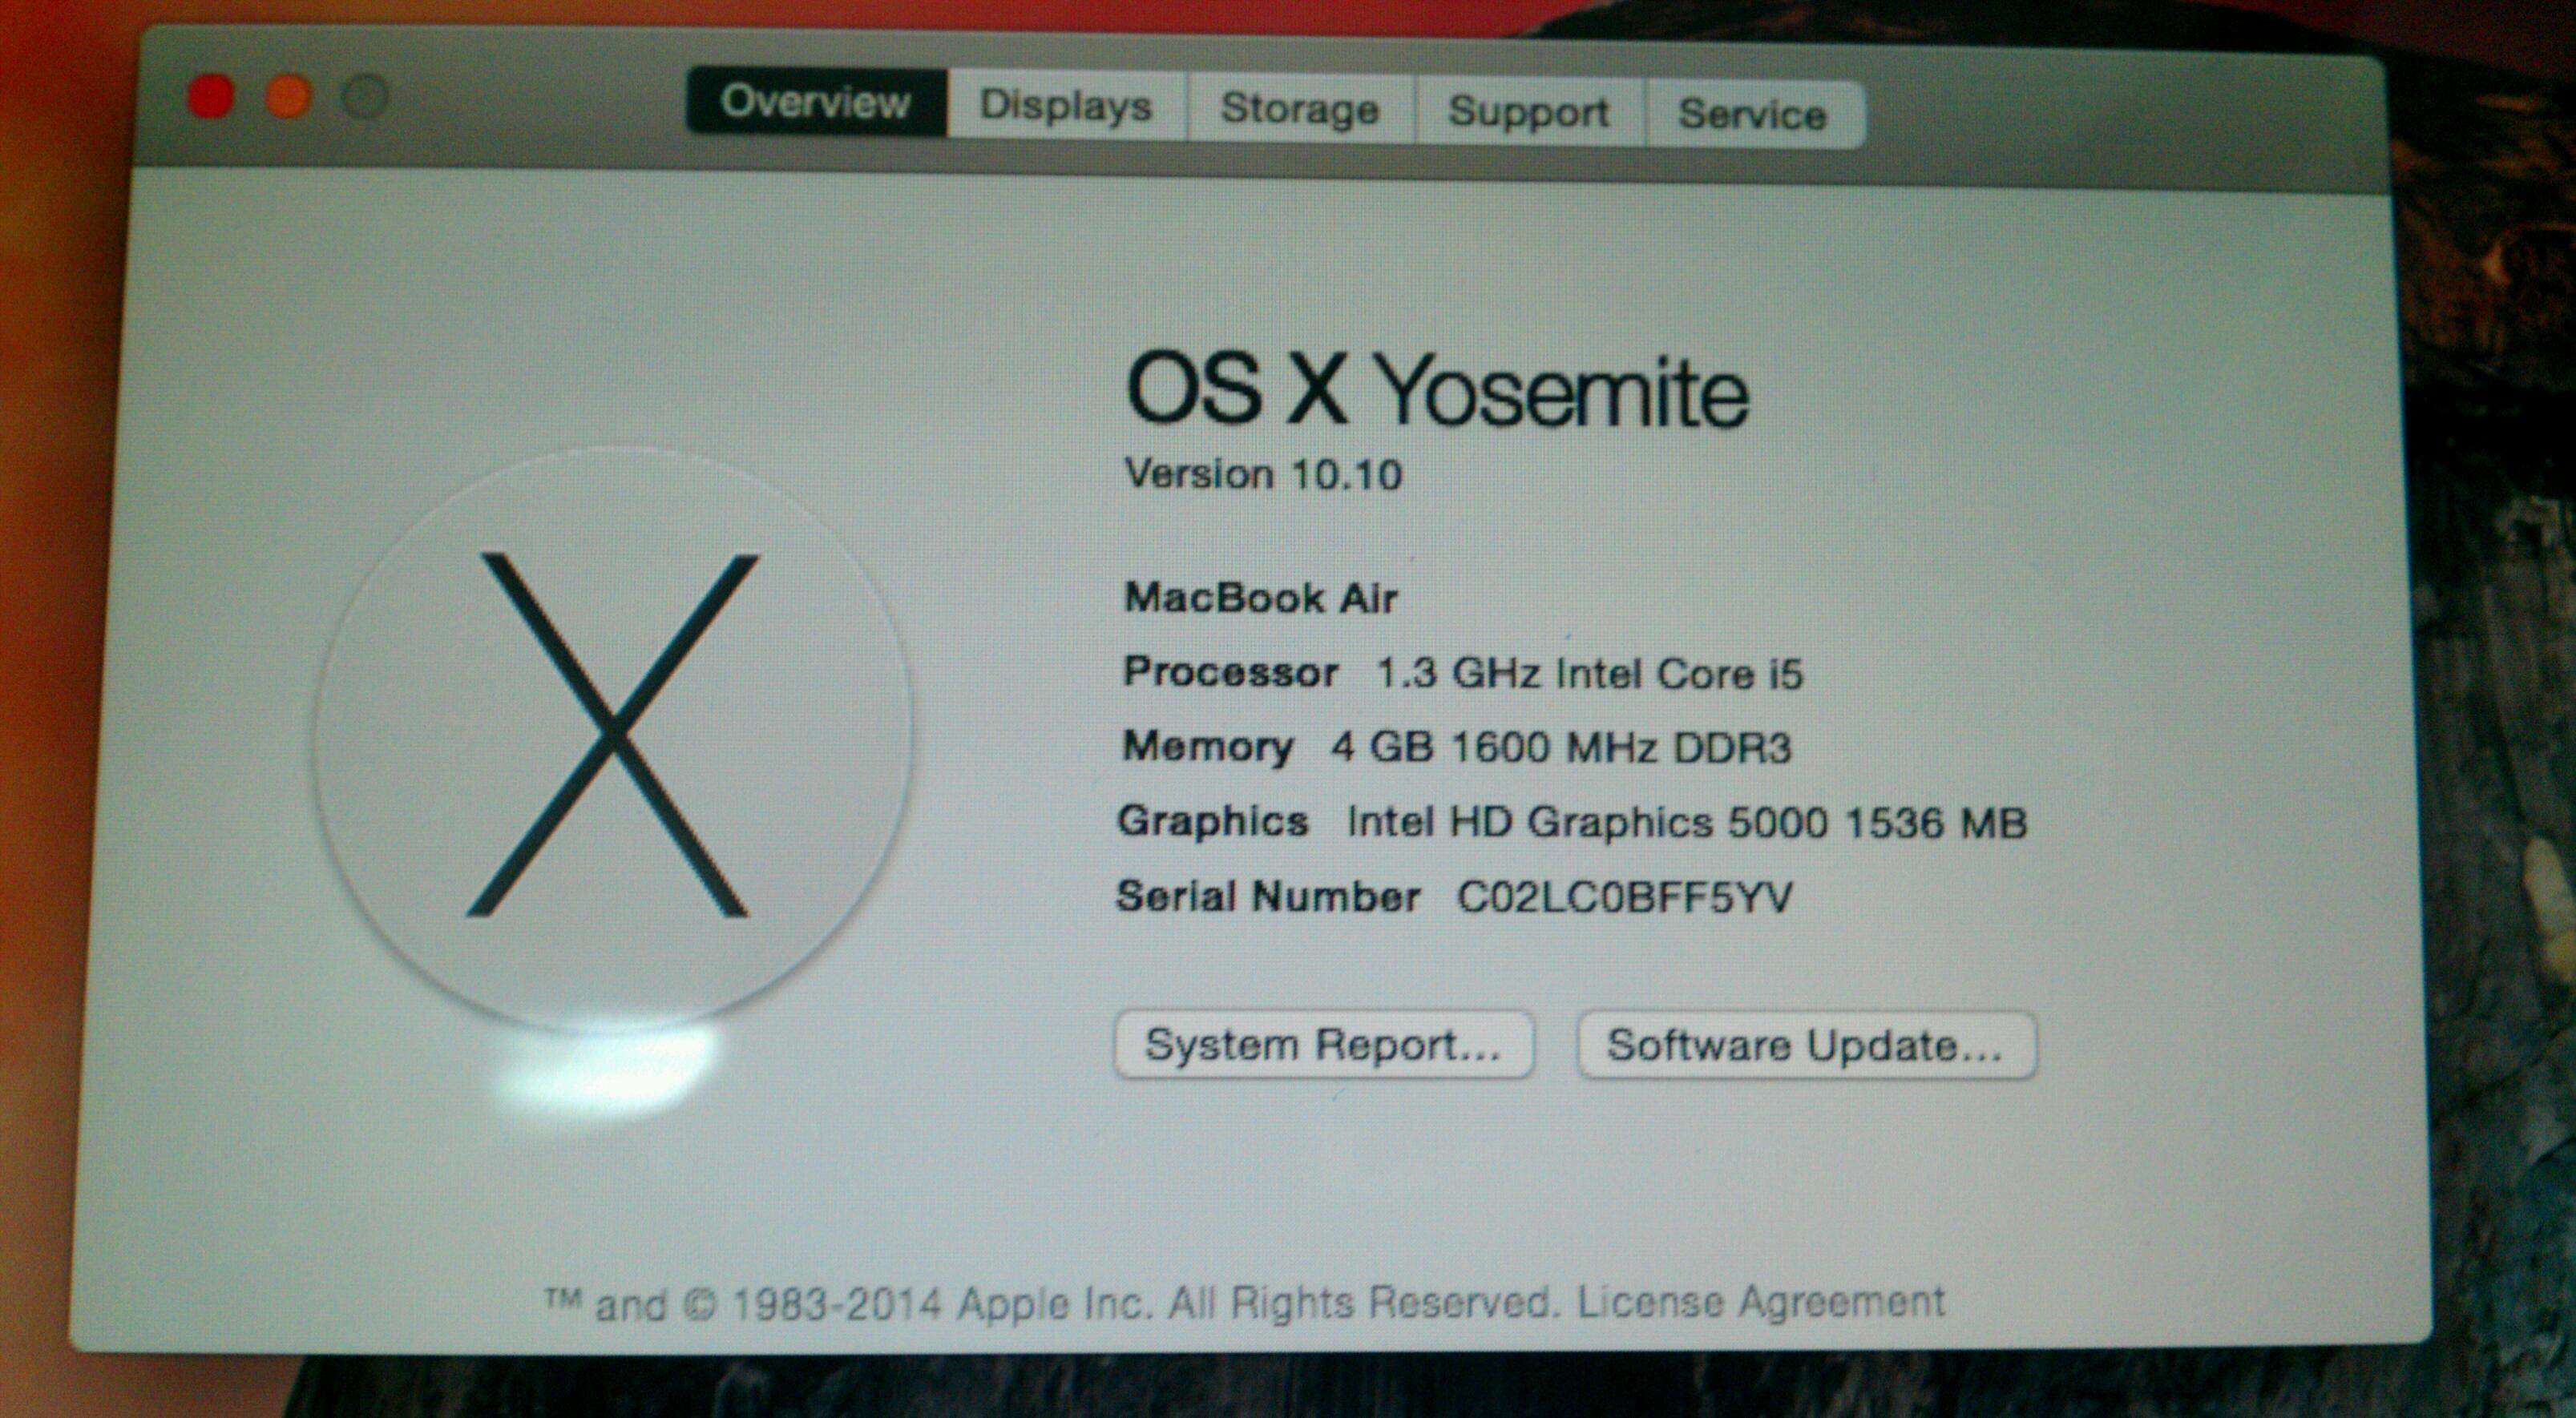Go to the Support tab
Screen dimensions: 2576x1418
pyautogui.click(x=1529, y=112)
